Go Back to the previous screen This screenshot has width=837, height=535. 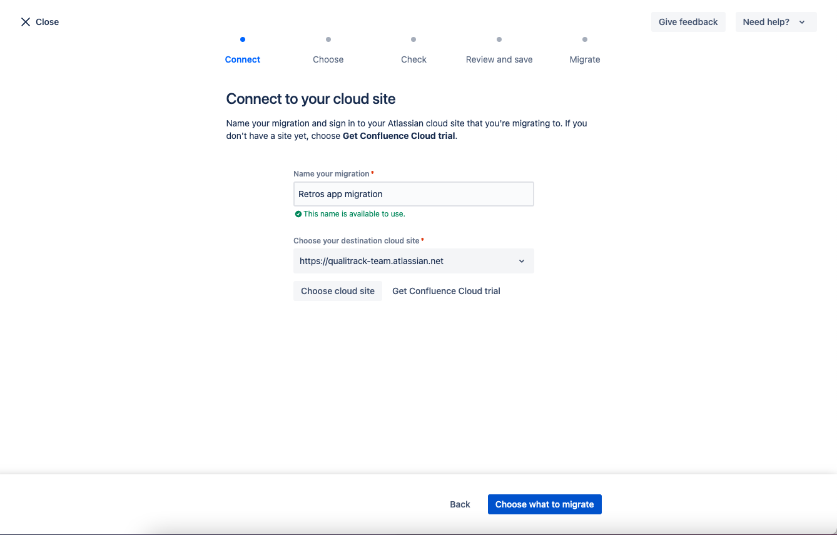tap(460, 504)
